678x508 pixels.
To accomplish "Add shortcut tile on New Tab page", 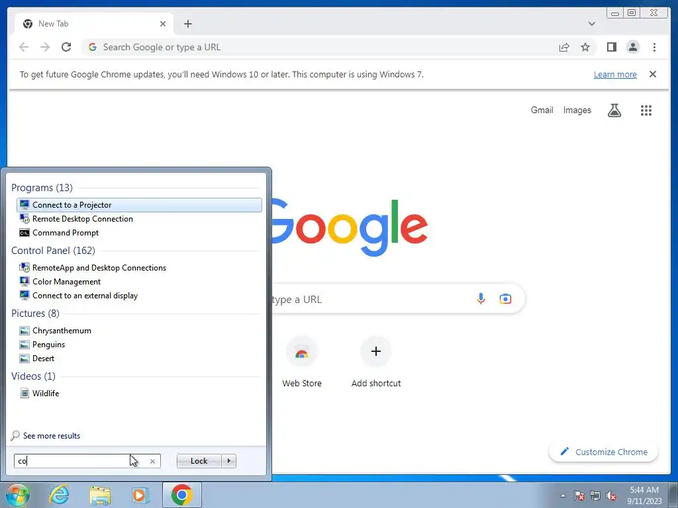I will pos(376,362).
